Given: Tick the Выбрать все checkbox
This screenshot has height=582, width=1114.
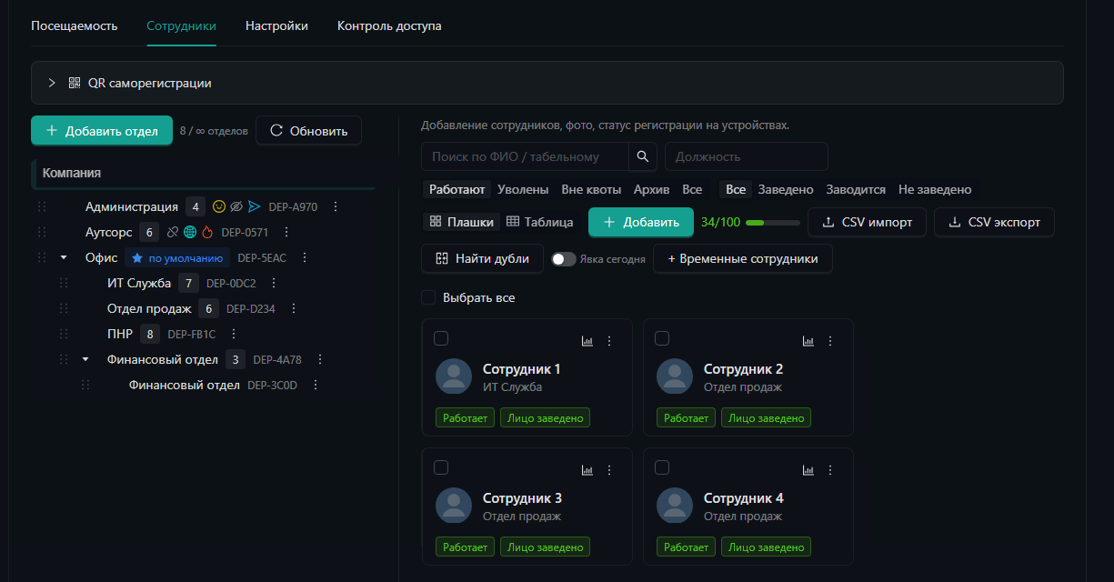Looking at the screenshot, I should click(428, 297).
